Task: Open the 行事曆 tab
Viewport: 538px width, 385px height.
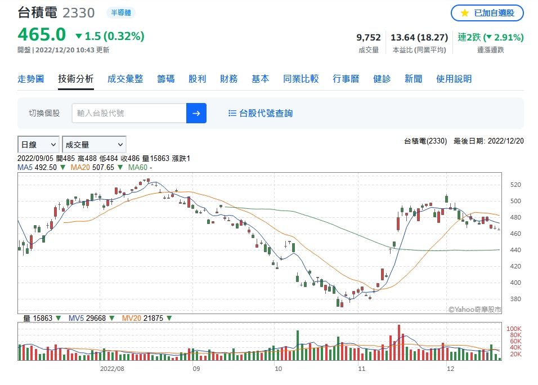Action: 346,79
